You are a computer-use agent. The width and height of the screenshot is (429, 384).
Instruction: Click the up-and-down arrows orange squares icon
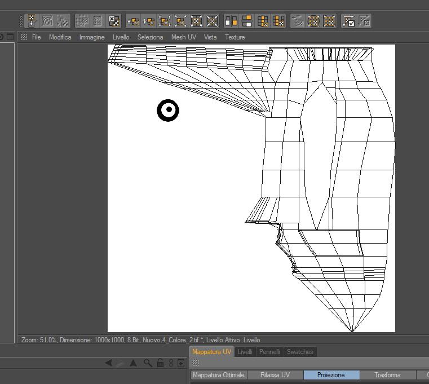pyautogui.click(x=165, y=21)
